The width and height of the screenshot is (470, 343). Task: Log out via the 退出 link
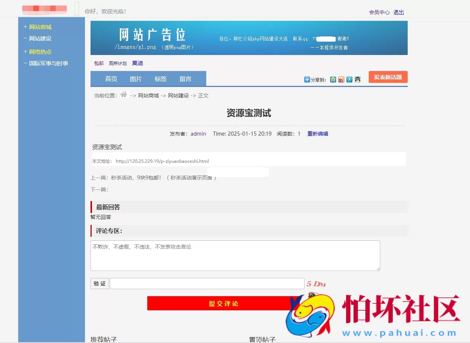[398, 12]
